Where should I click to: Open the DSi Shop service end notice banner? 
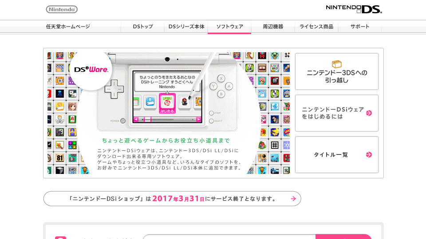point(172,199)
